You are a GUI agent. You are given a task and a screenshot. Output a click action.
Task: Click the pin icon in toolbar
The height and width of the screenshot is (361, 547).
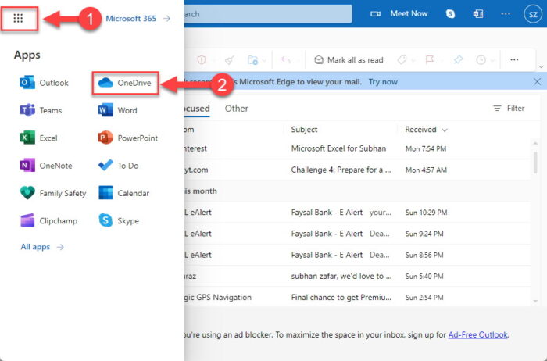coord(458,60)
